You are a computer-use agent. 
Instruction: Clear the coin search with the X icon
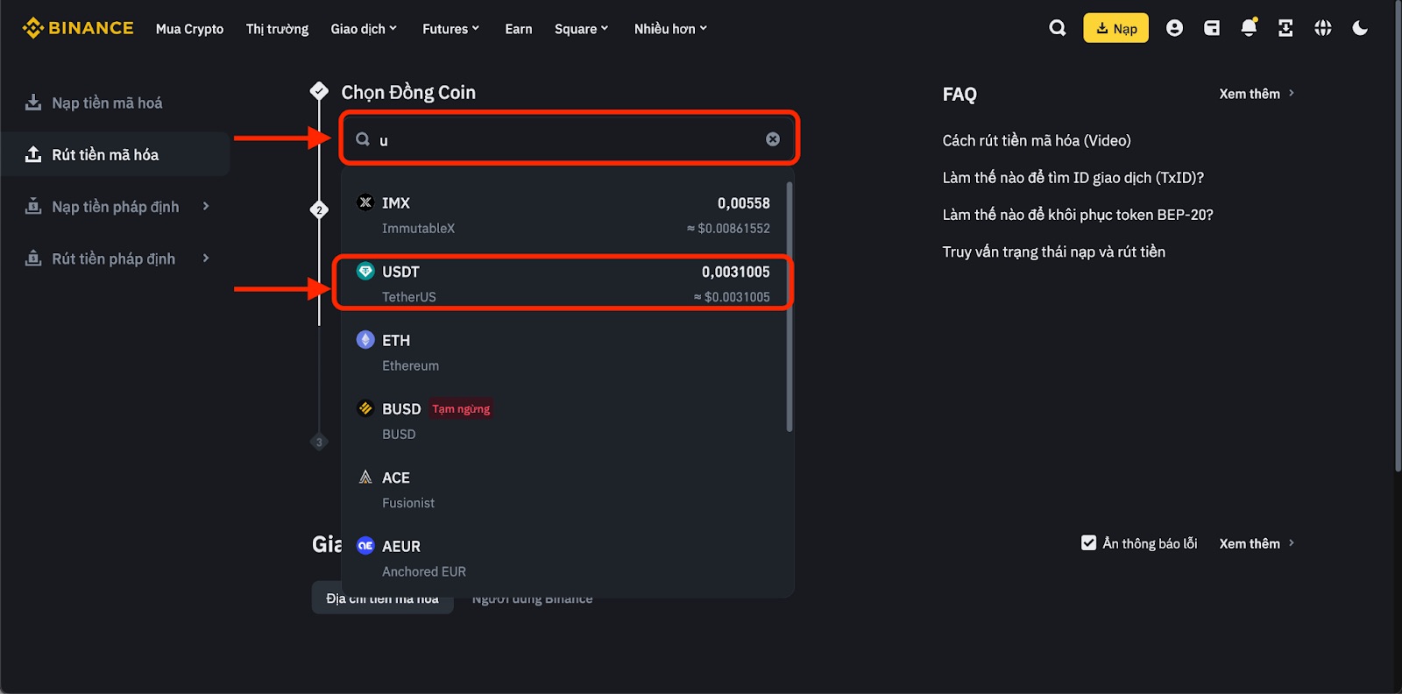772,138
